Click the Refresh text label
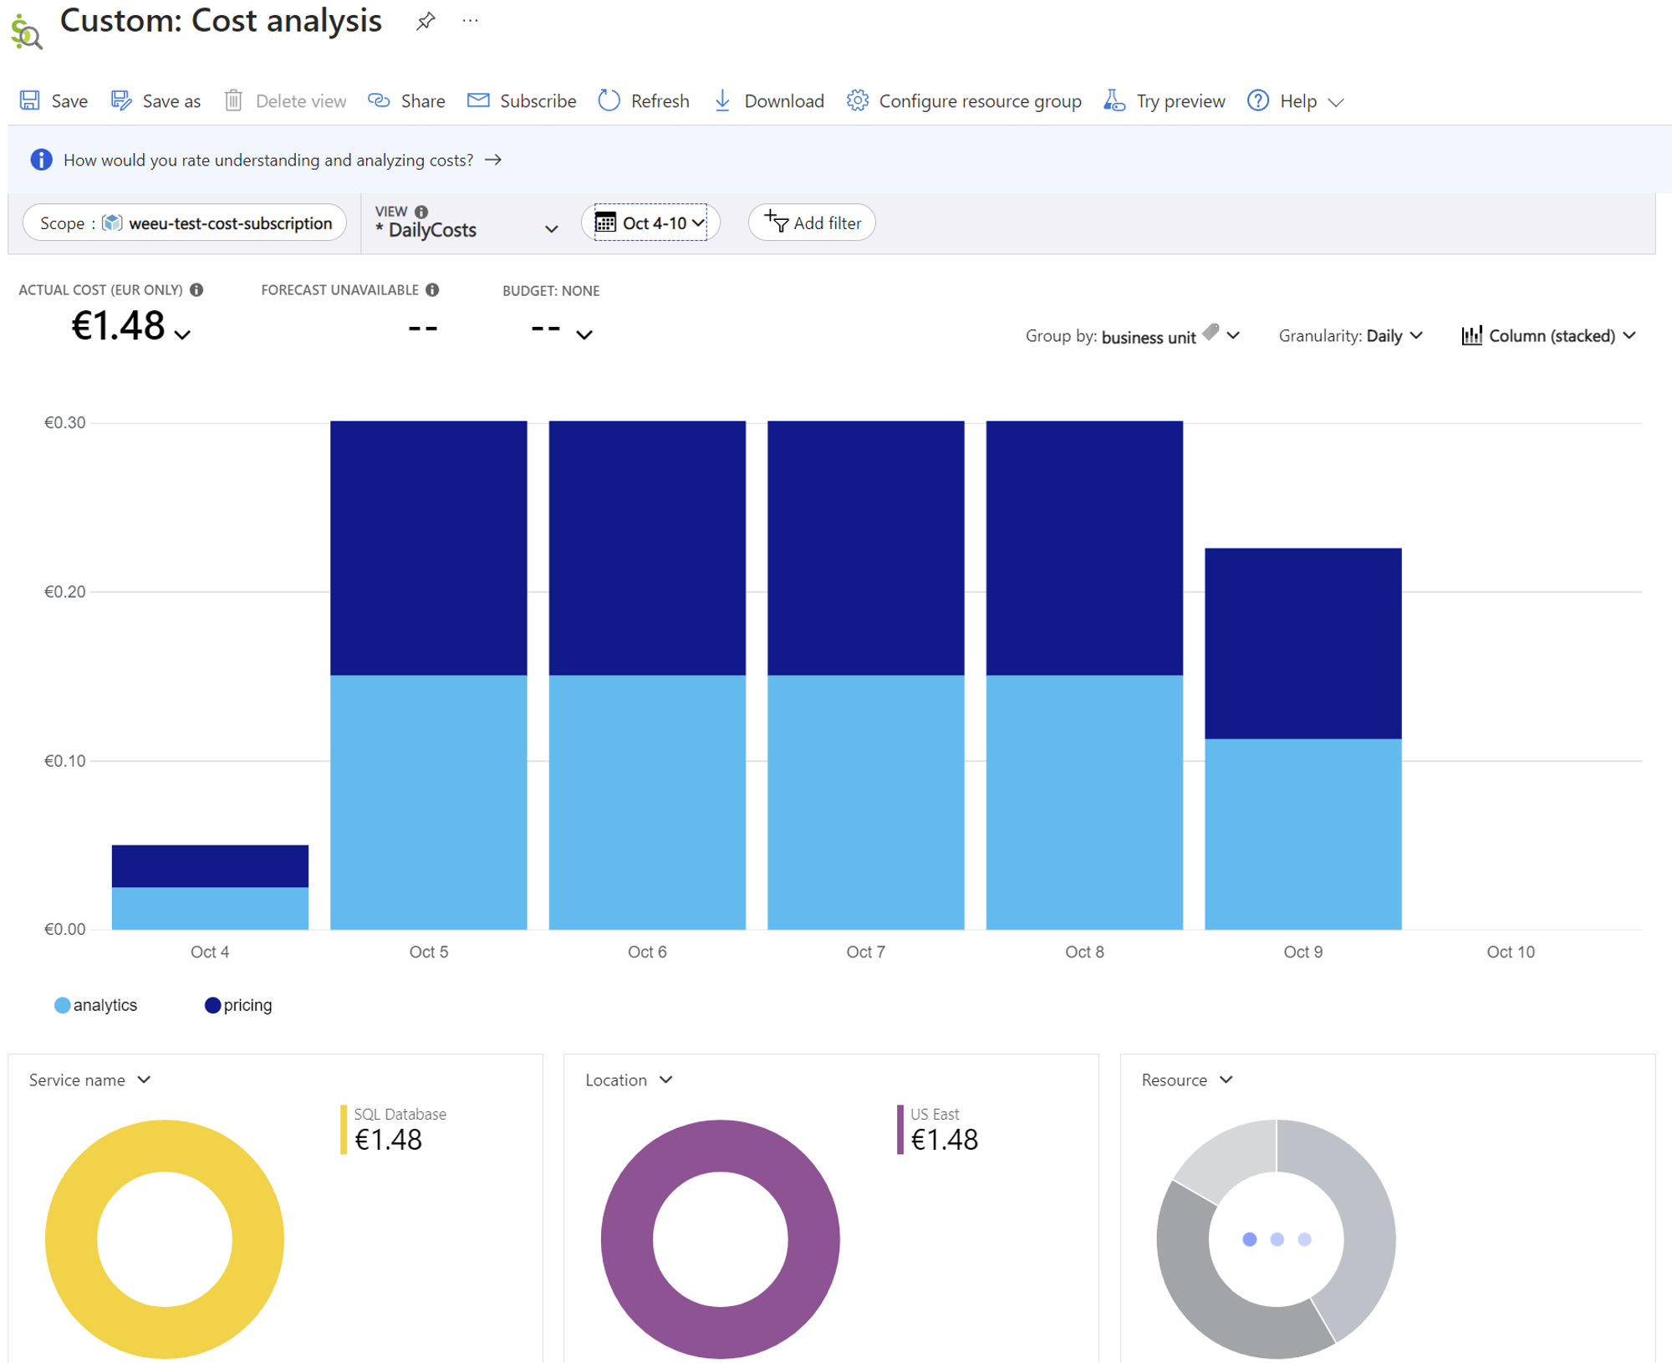 pyautogui.click(x=660, y=101)
